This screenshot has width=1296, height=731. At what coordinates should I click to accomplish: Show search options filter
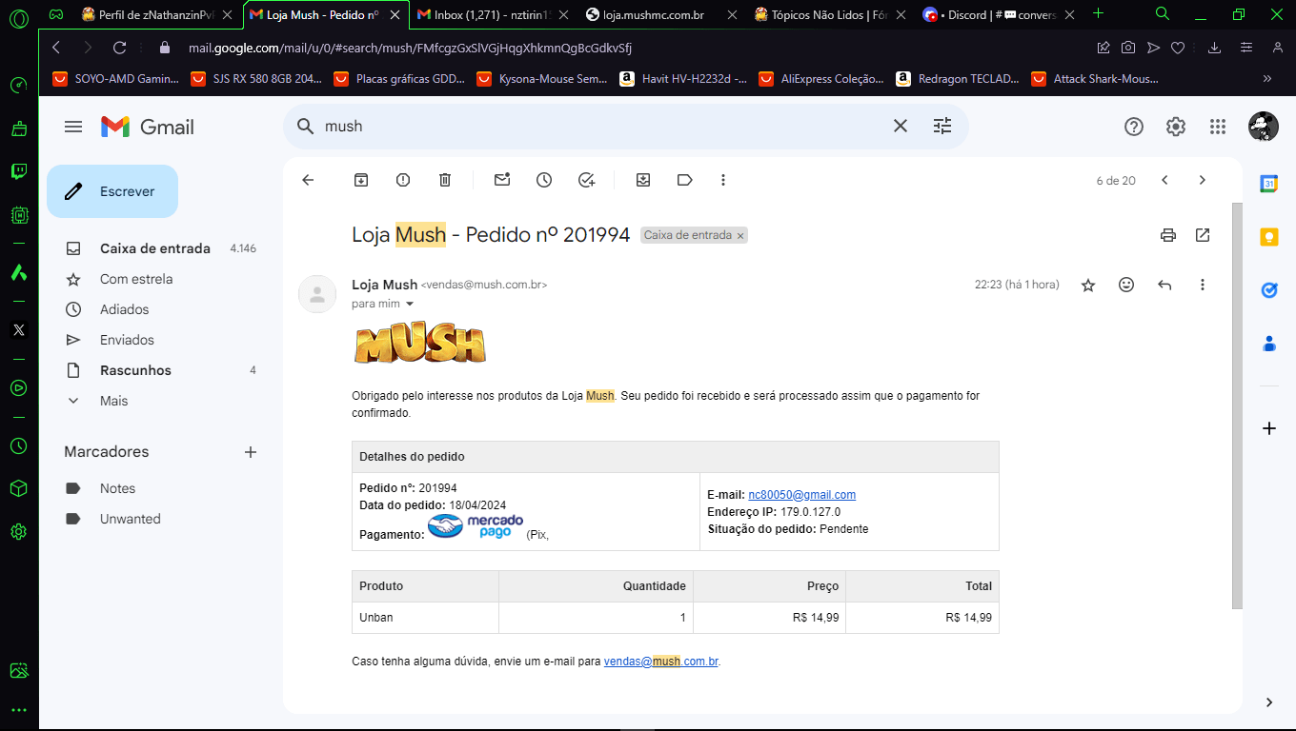[942, 126]
